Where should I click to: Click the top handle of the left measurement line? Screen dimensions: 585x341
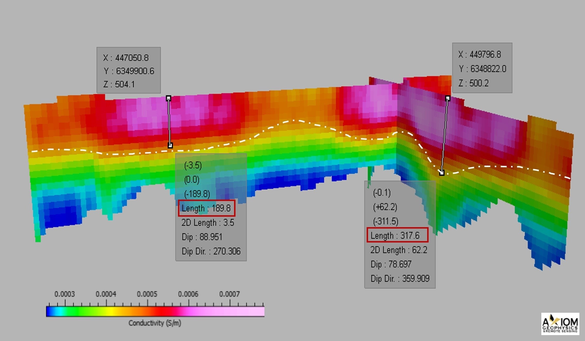tap(168, 98)
